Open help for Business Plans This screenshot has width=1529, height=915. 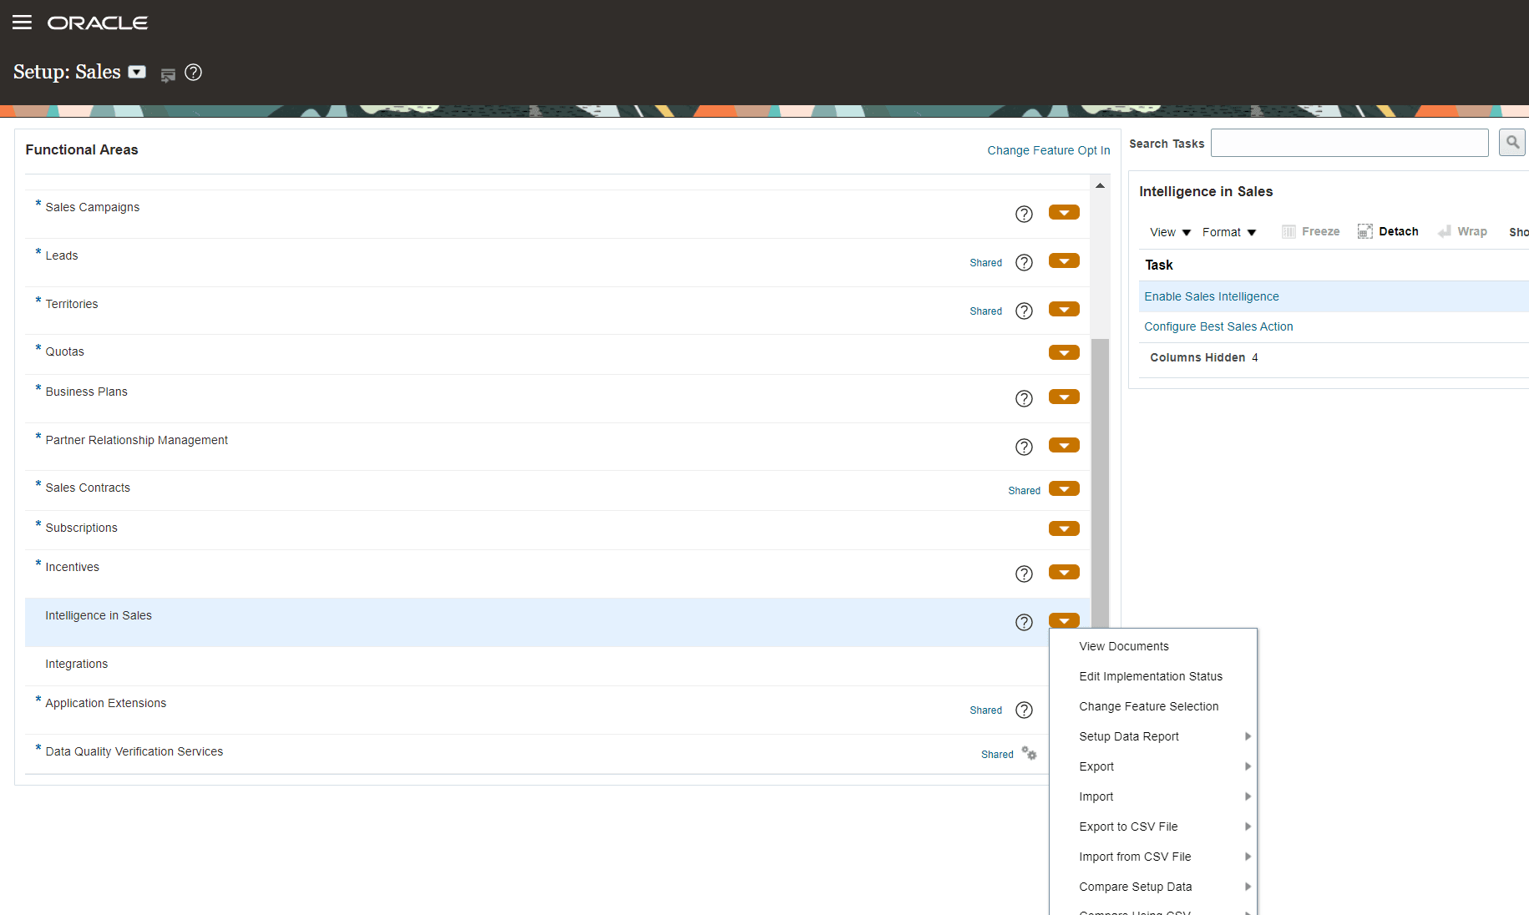pyautogui.click(x=1024, y=399)
